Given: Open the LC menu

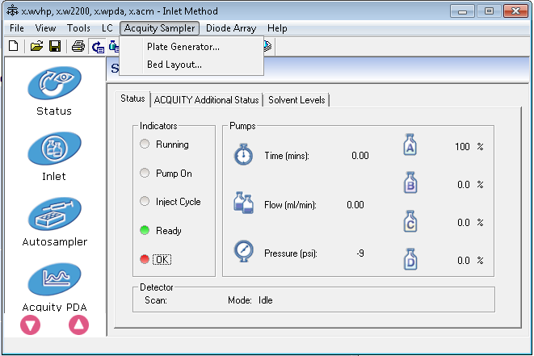Looking at the screenshot, I should [x=107, y=28].
